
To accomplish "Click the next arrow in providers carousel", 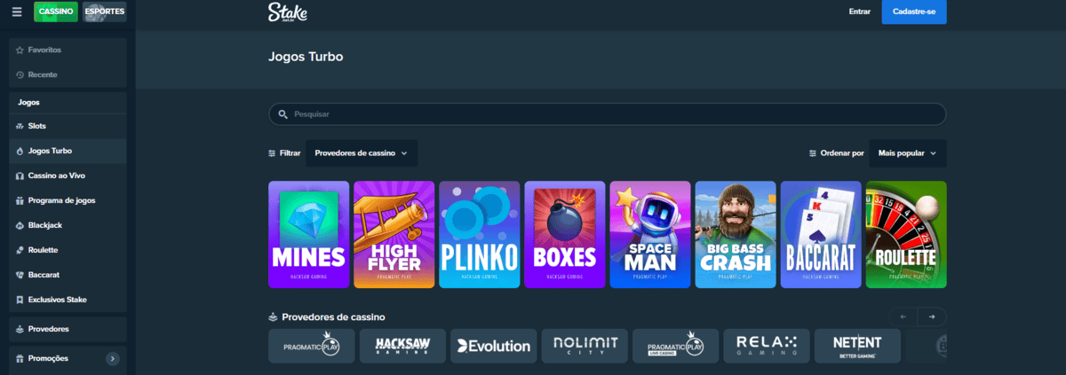I will pyautogui.click(x=932, y=316).
